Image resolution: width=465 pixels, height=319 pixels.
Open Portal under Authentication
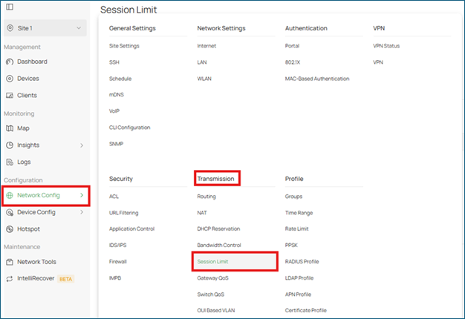292,46
